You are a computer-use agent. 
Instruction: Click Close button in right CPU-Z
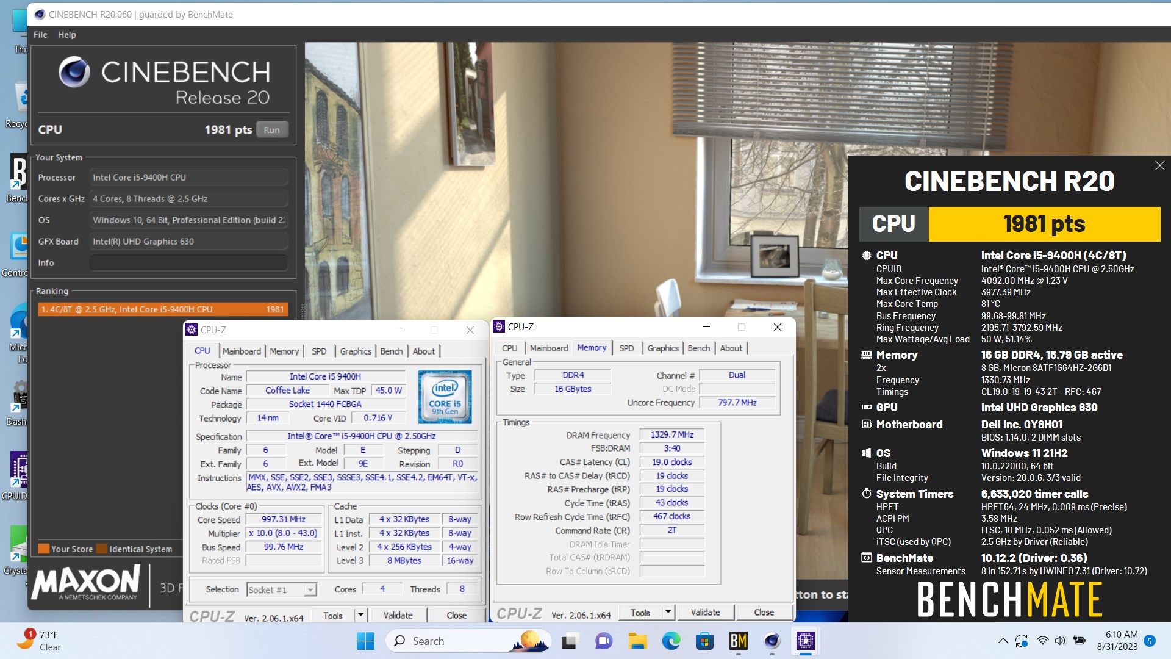point(764,613)
